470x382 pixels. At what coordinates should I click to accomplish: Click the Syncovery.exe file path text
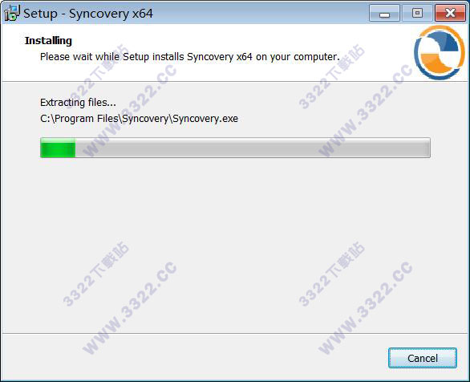tap(139, 119)
